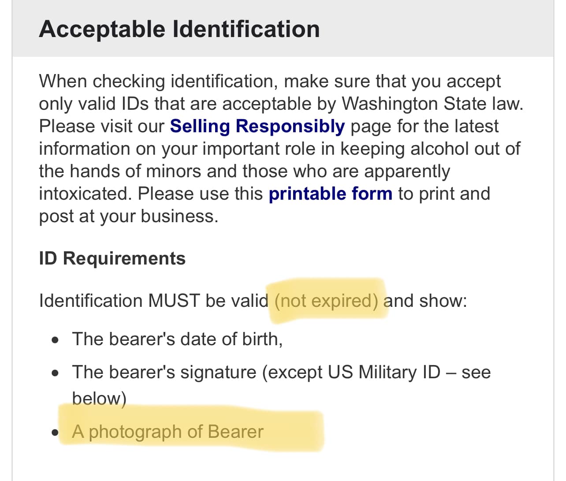Screen dimensions: 566x481
Task: Click the text When checking identification
Action: pos(159,81)
